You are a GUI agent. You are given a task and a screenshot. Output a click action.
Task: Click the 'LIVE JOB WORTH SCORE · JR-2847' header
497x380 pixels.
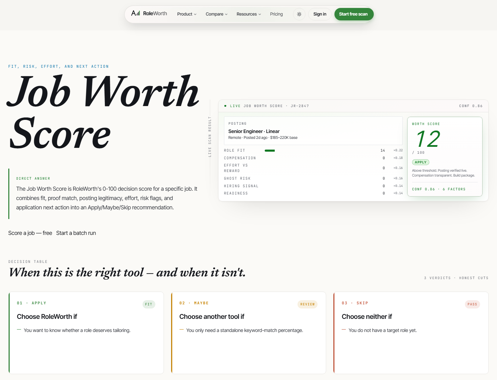click(x=269, y=106)
